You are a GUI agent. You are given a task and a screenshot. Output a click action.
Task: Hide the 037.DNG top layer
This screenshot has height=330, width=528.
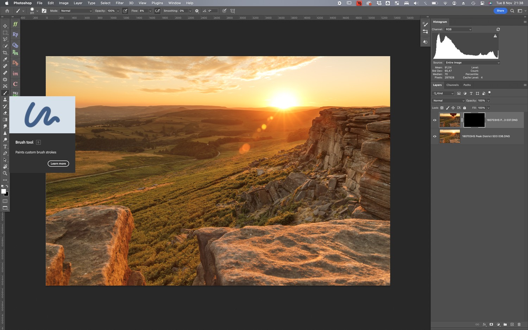tap(435, 120)
